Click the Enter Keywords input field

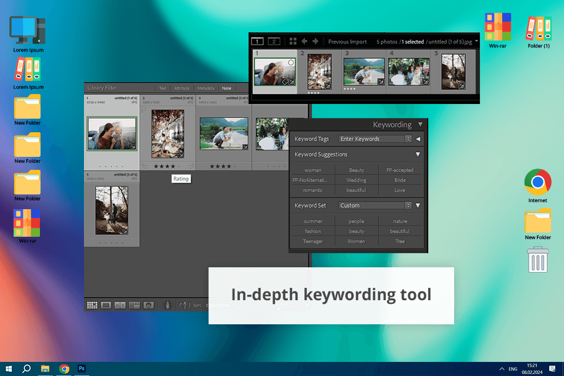click(371, 139)
